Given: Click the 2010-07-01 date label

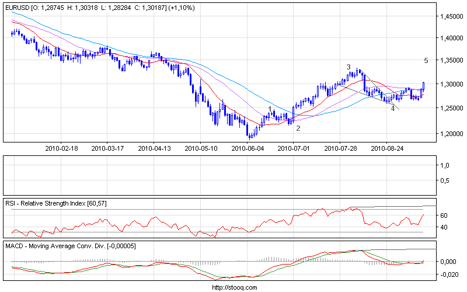Looking at the screenshot, I should pyautogui.click(x=294, y=148).
